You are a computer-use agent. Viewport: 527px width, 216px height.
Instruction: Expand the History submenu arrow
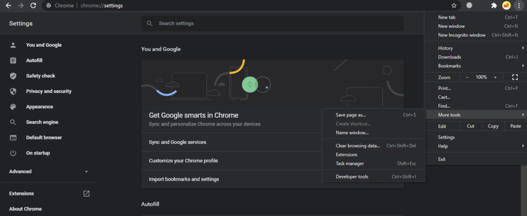click(523, 48)
